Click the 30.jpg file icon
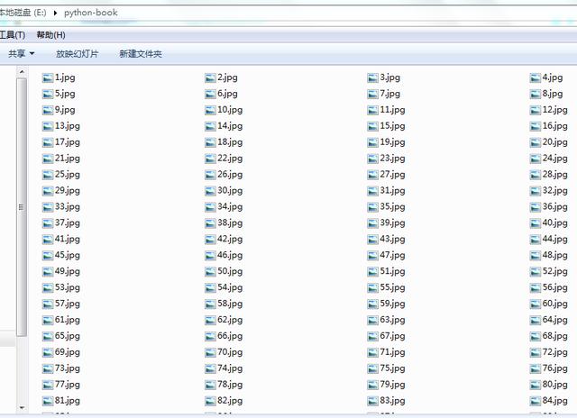Image resolution: width=577 pixels, height=418 pixels. coord(210,191)
